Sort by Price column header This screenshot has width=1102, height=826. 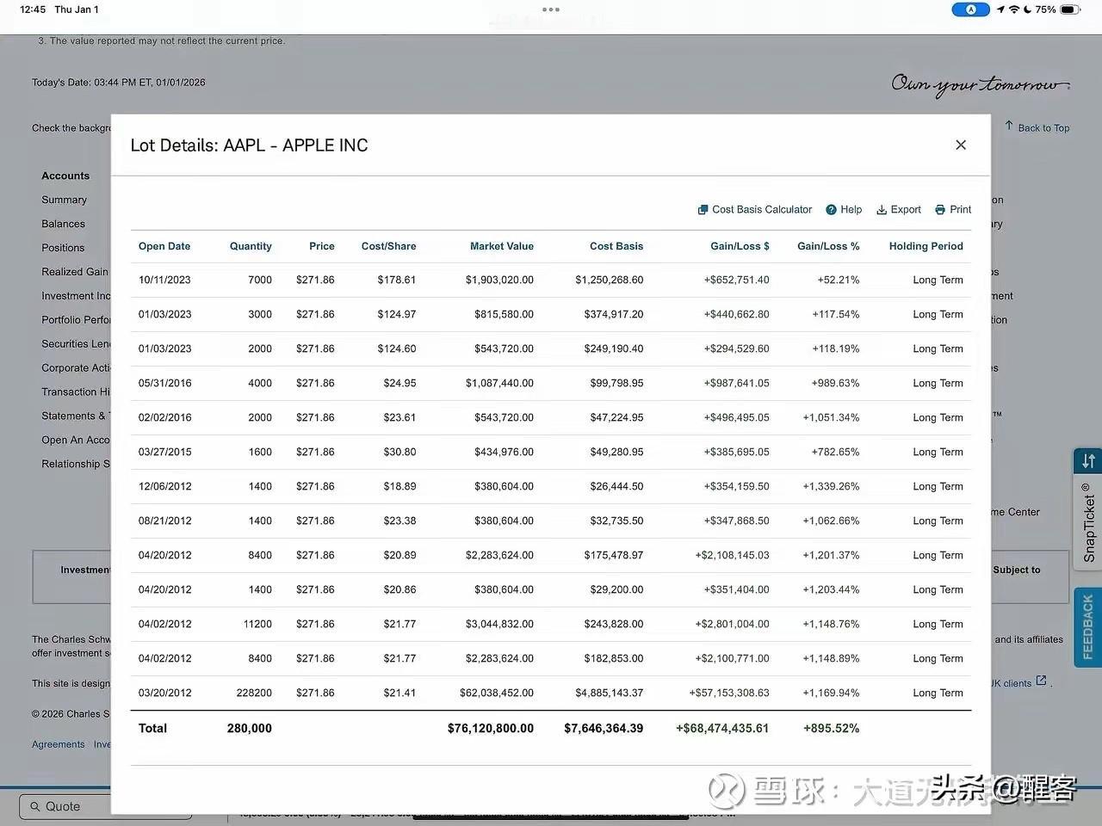(x=322, y=246)
